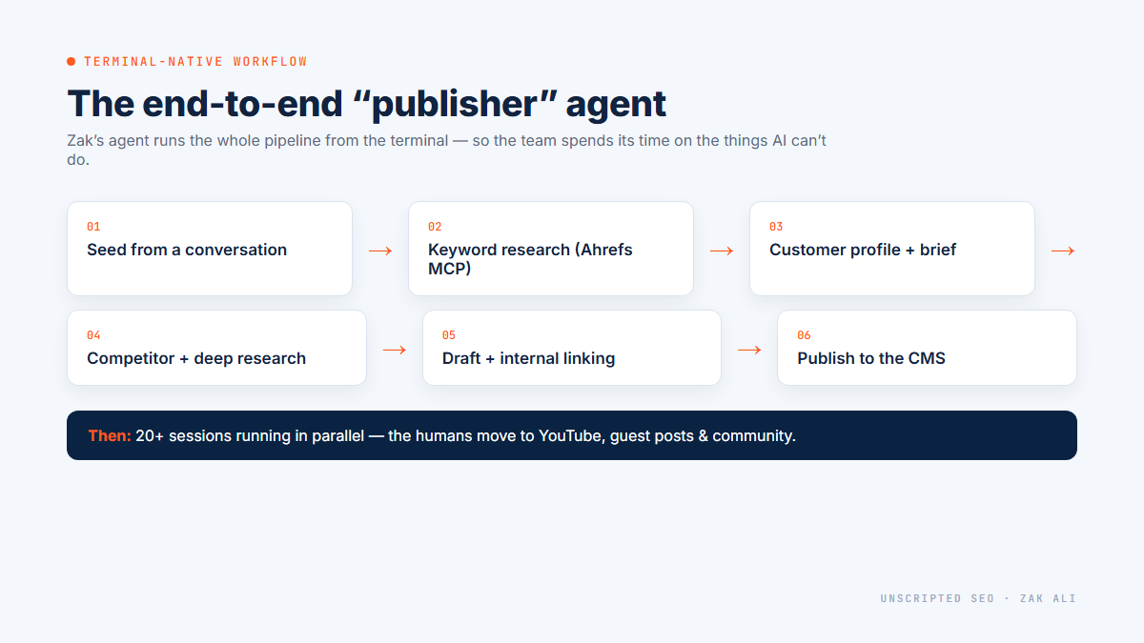This screenshot has width=1144, height=643.
Task: Click the step number '05'
Action: tap(449, 335)
